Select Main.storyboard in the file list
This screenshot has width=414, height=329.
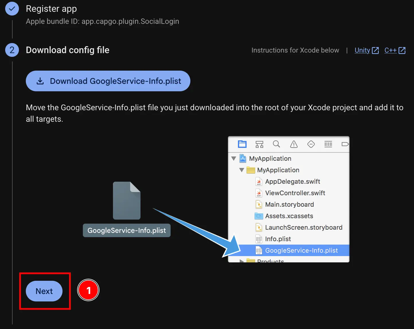click(289, 204)
